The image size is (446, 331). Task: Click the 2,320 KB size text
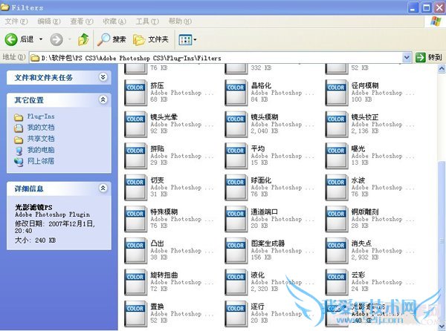point(265,289)
